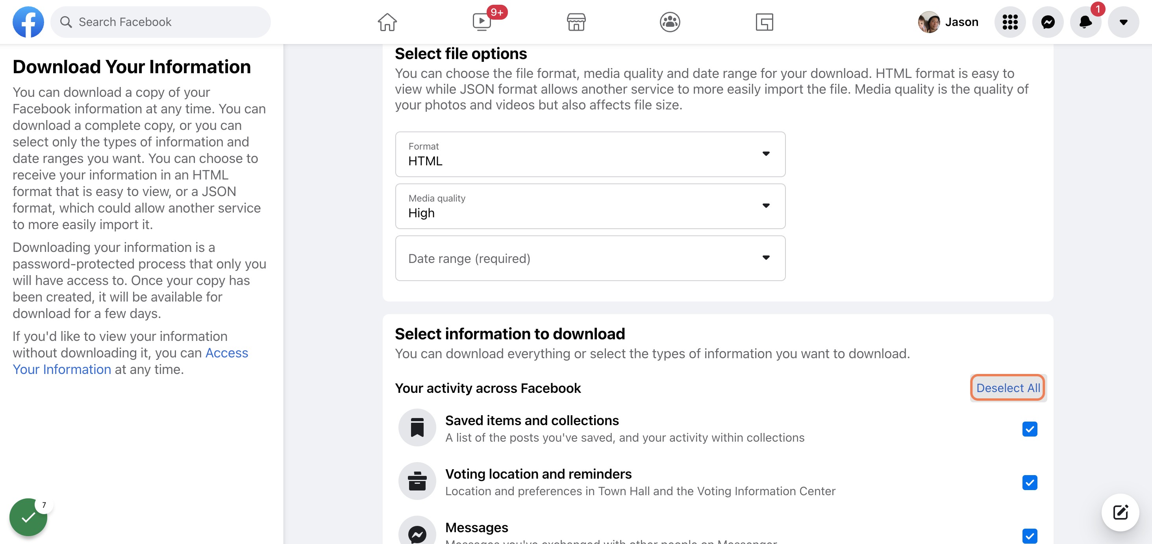Uncheck Voting location and reminders
Viewport: 1152px width, 544px height.
click(1030, 482)
